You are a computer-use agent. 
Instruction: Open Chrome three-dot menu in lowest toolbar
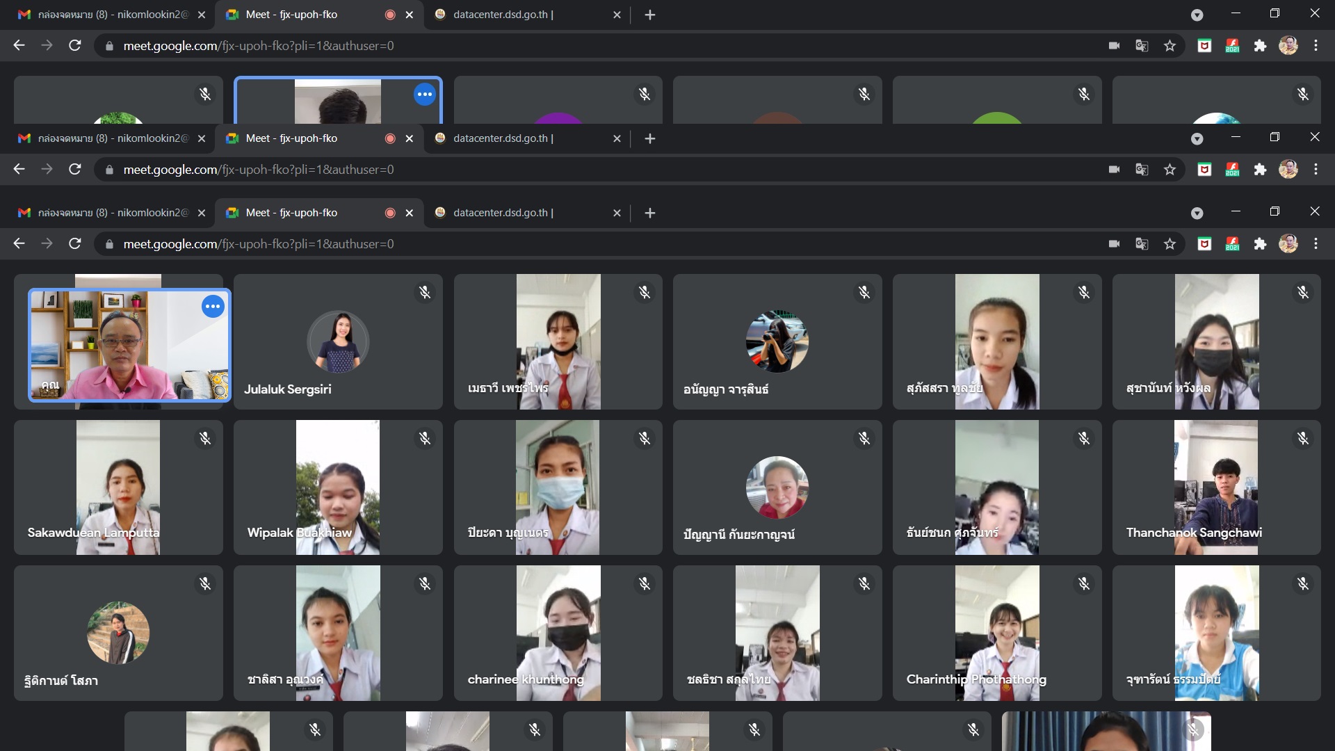click(1316, 243)
